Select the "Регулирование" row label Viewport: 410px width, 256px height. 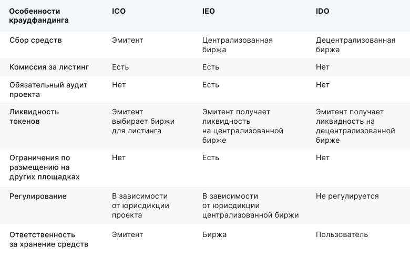coord(38,196)
